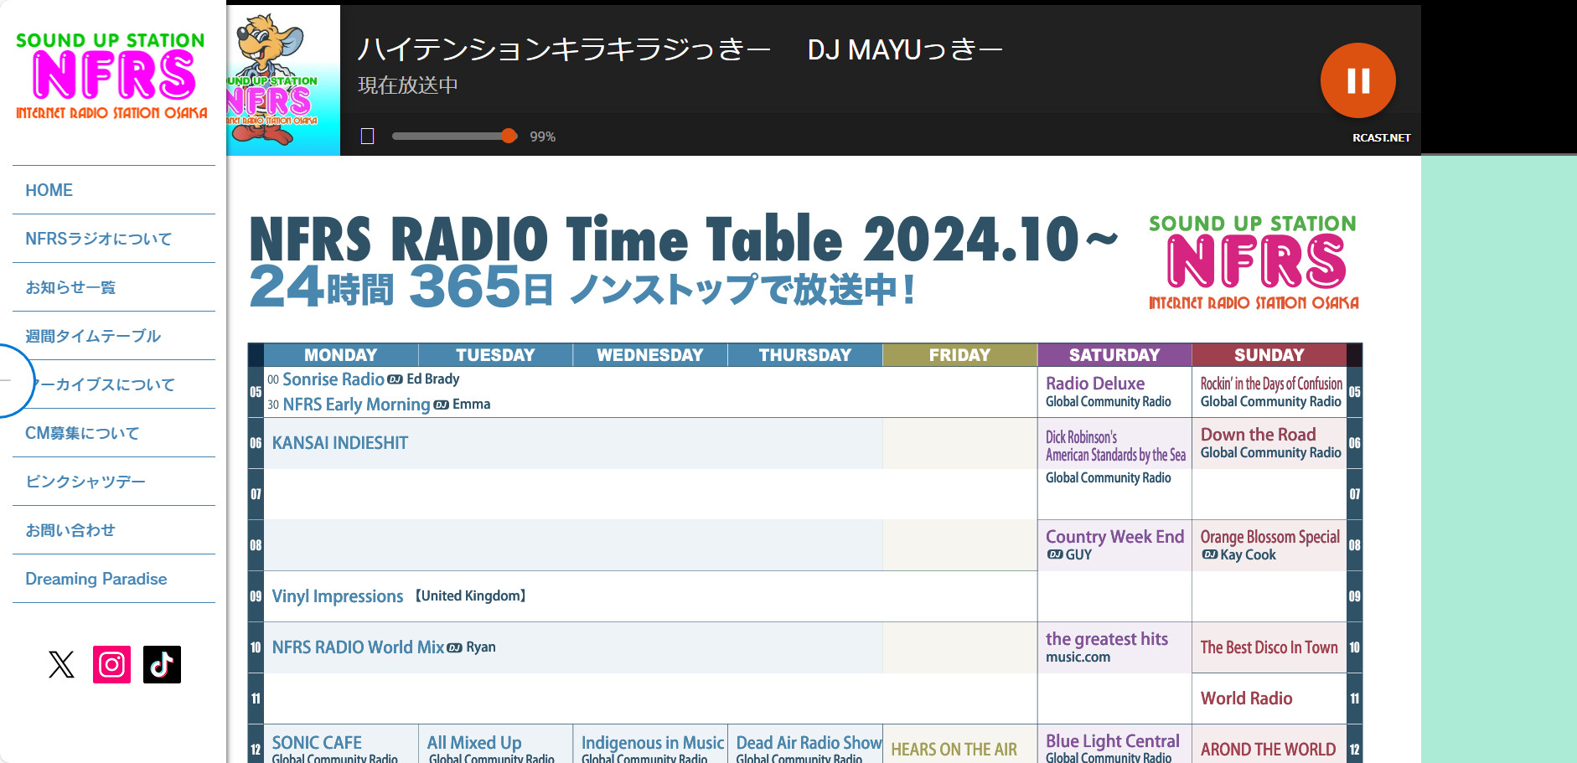Click the SUNDAY column header

[x=1269, y=355]
